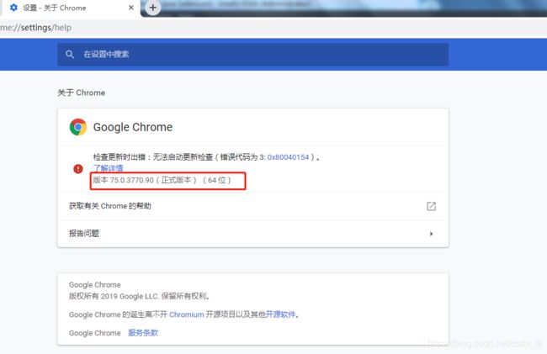Open the 开源软件 link

[x=280, y=314]
